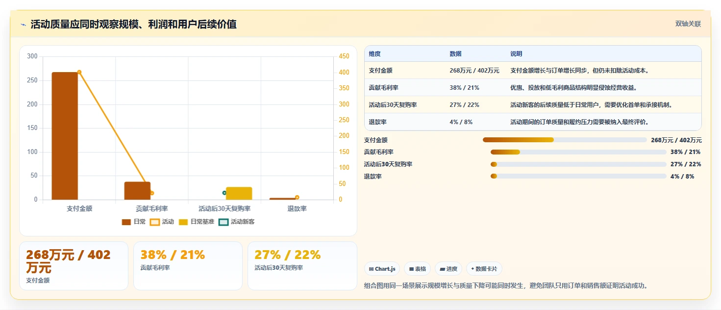Toggle the 活动 legend series

pos(162,222)
